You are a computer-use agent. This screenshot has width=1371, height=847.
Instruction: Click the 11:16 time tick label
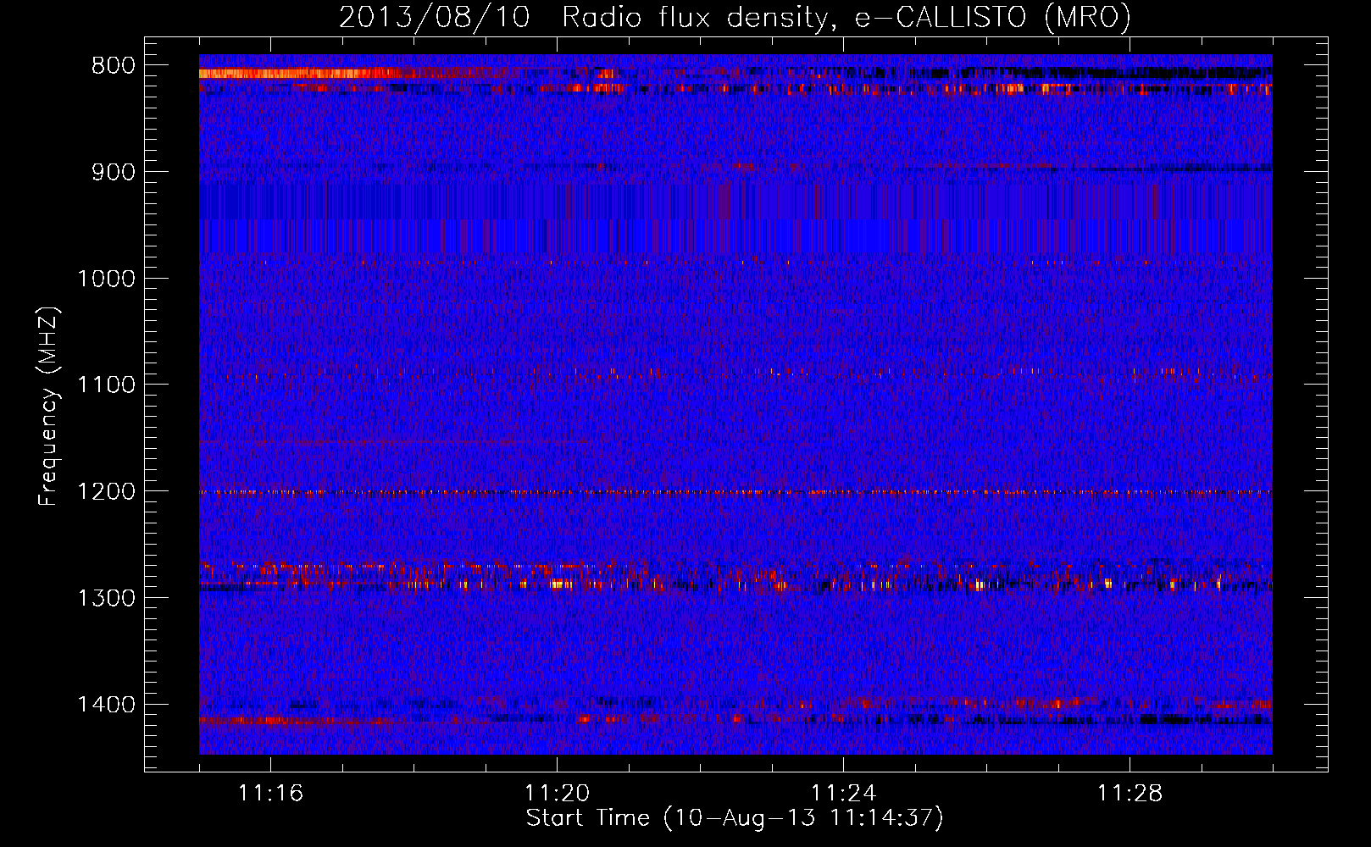[270, 794]
